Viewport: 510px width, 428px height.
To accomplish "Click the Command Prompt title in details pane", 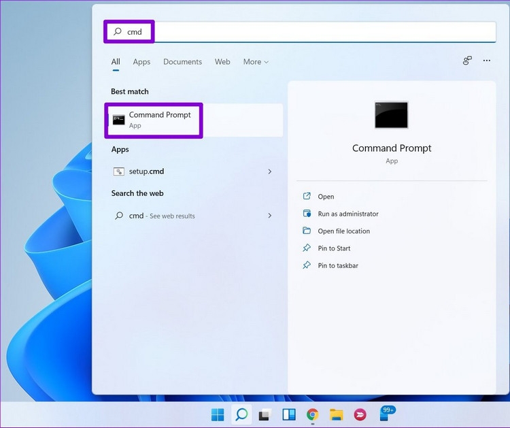I will tap(392, 148).
